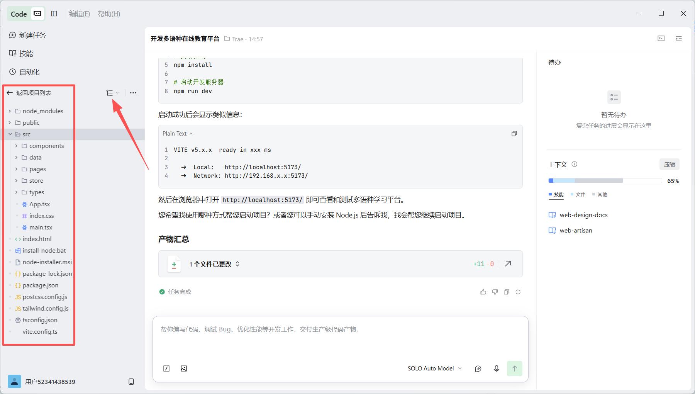Screen dimensions: 695x394
Task: Open the terminal panel icon in header
Action: (661, 39)
